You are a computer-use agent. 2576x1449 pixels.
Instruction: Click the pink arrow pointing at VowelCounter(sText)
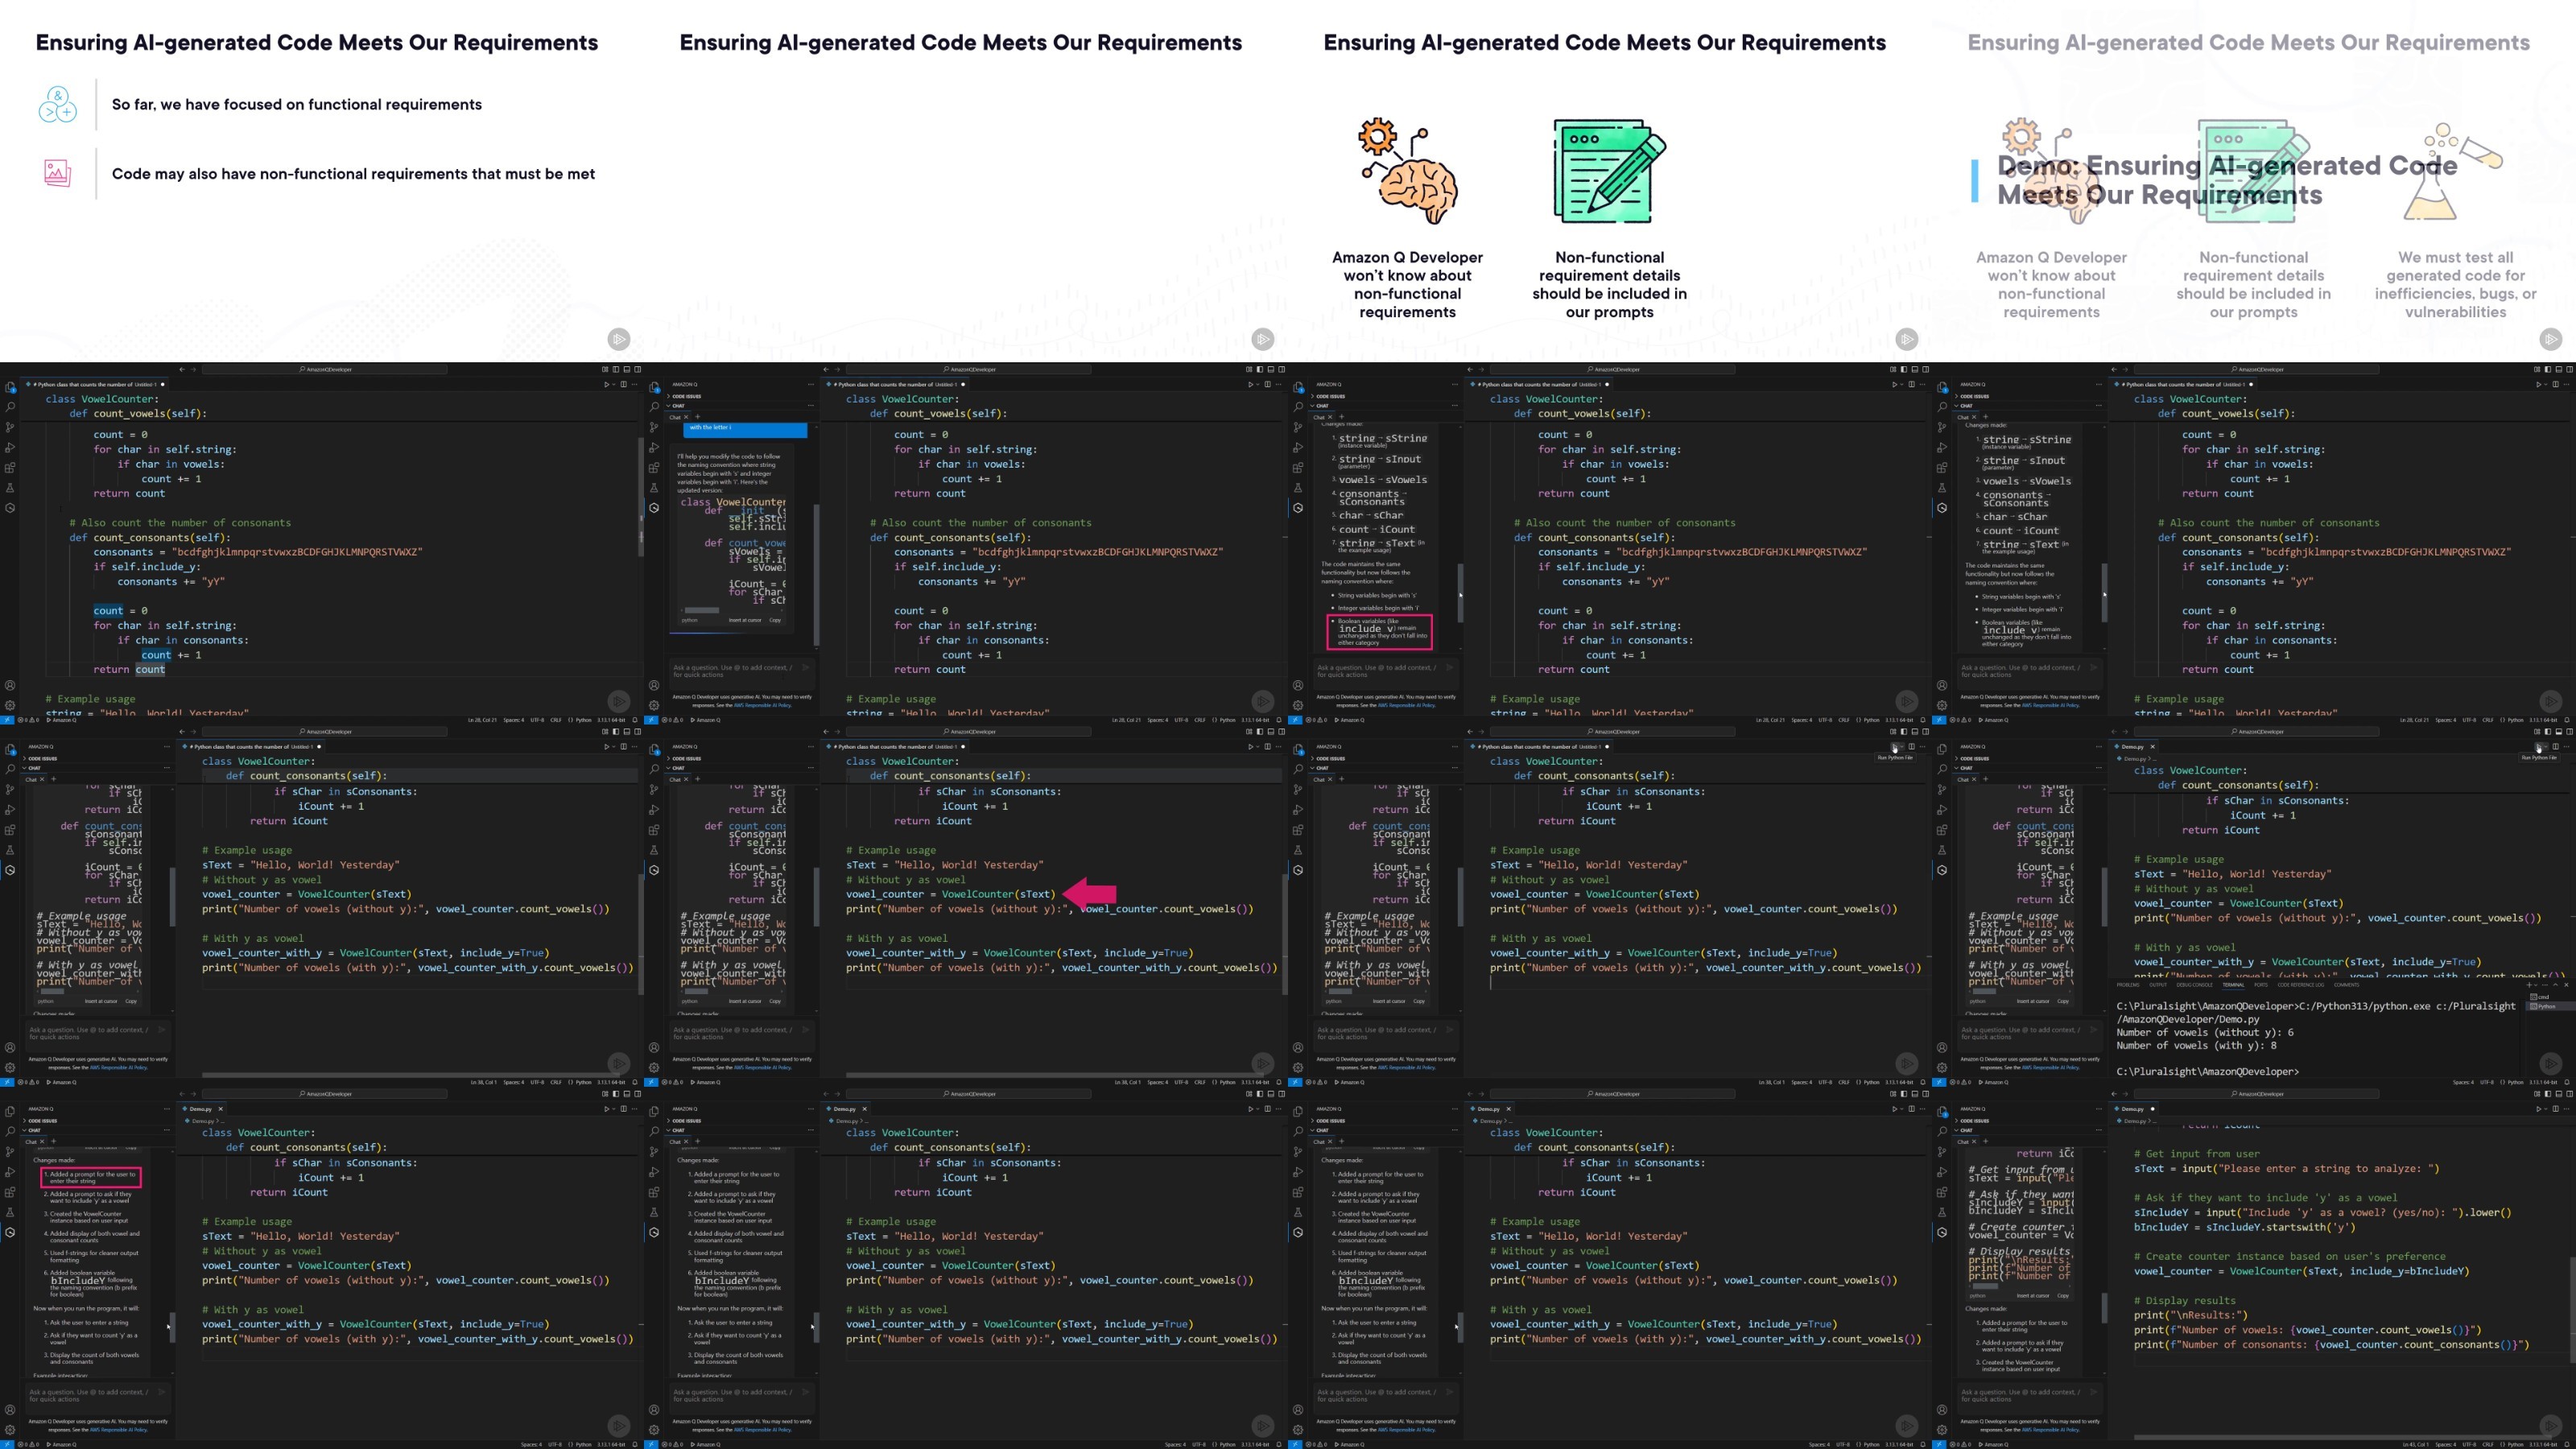click(1089, 893)
